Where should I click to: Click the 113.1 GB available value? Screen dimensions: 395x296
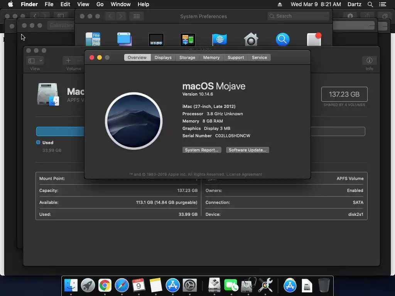167,202
